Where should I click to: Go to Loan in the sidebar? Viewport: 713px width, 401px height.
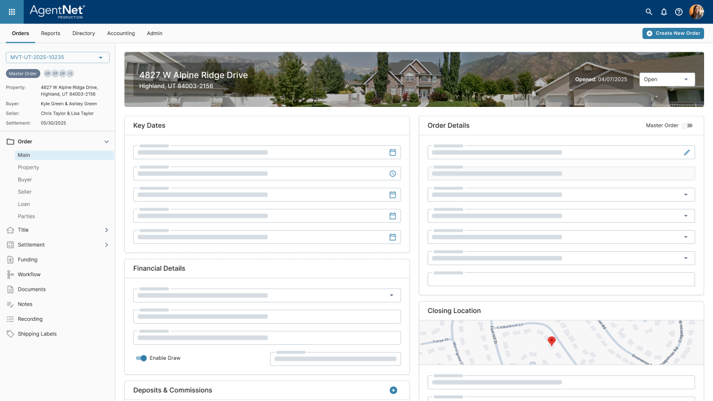(x=24, y=204)
